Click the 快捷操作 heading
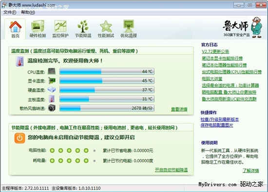 coord(209,113)
